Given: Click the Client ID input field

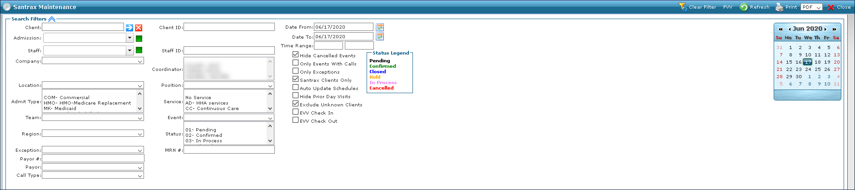Looking at the screenshot, I should click(229, 27).
